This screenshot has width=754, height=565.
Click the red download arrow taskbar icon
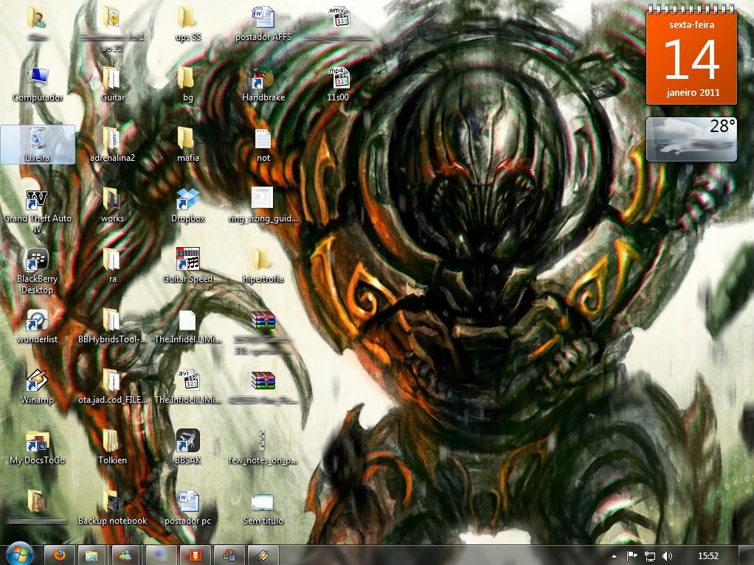click(x=195, y=555)
